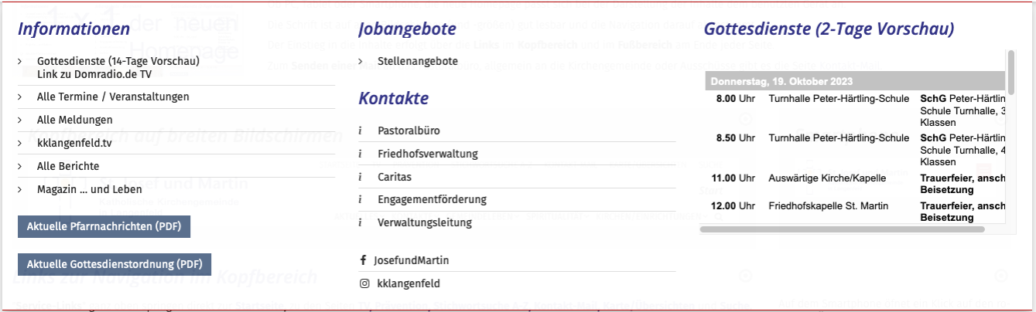Viewport: 1036px width, 312px height.
Task: Click the info icon next to Caritas
Action: (361, 177)
